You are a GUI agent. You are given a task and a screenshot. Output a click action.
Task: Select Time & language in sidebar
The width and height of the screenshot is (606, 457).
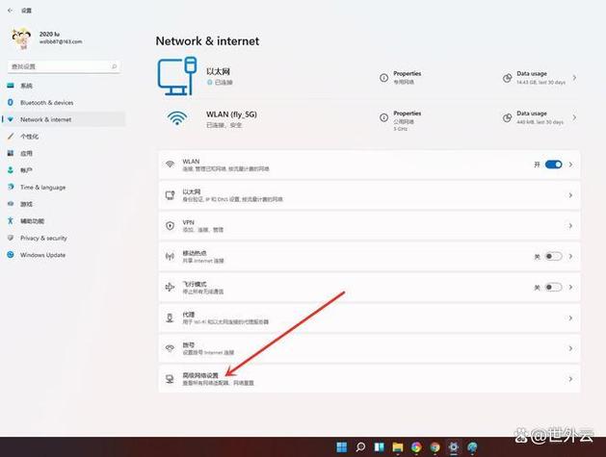point(42,187)
